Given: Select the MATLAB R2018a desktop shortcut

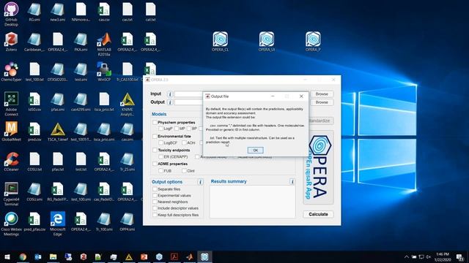Looking at the screenshot, I should [104, 44].
